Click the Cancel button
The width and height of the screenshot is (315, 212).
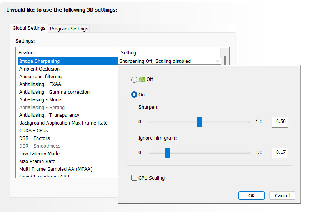[x=282, y=195]
